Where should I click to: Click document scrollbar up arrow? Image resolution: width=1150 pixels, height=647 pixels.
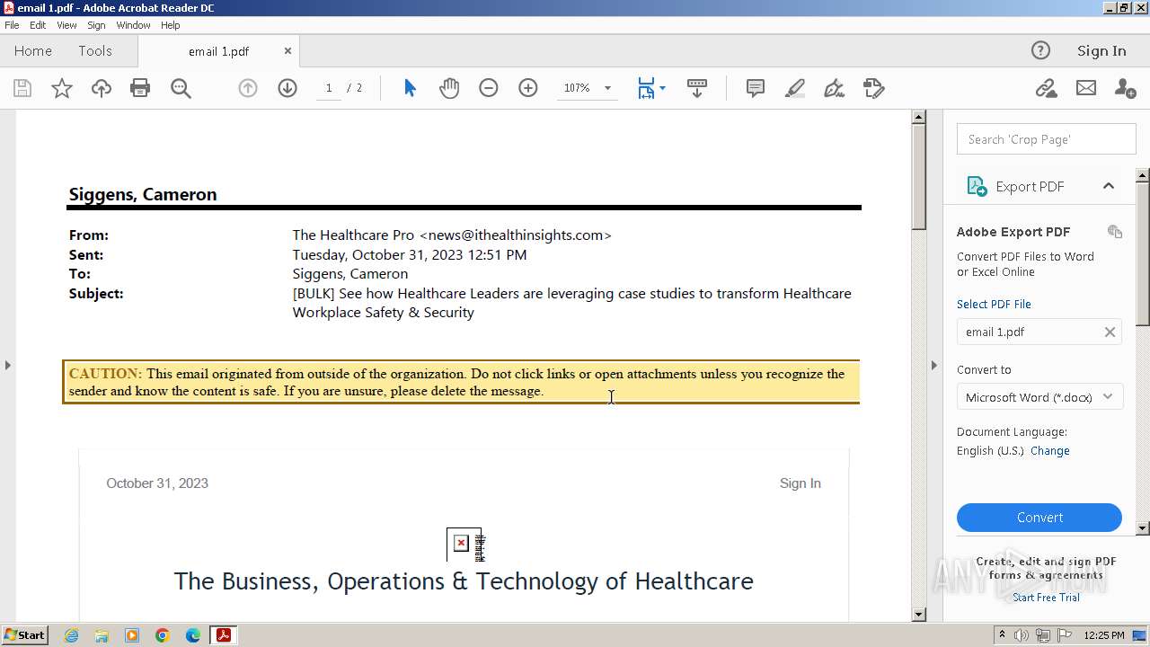(x=918, y=117)
